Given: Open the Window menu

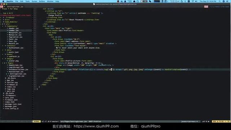Looking at the screenshot, I should pyautogui.click(x=50, y=1).
